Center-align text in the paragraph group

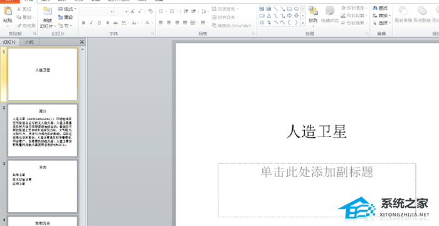[x=169, y=23]
